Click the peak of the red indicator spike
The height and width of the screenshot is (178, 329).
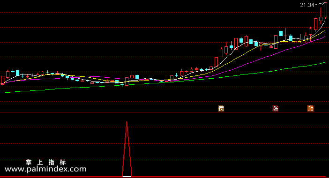[x=127, y=122]
